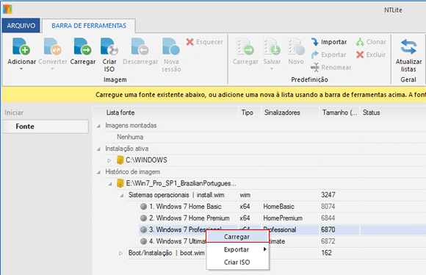
Task: Select the E:\Win7_Pro_SP1 folder icon
Action: (x=120, y=183)
